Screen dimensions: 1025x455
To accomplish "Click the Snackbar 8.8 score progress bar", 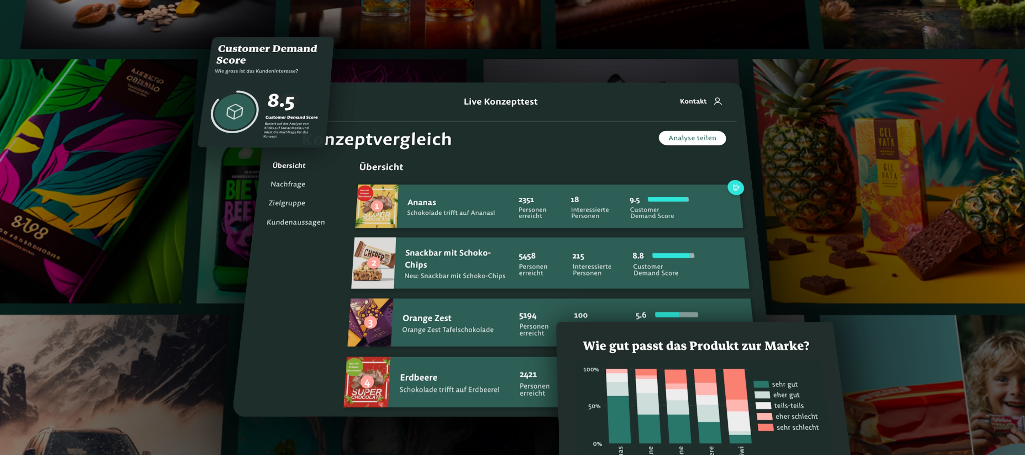I will pos(673,256).
